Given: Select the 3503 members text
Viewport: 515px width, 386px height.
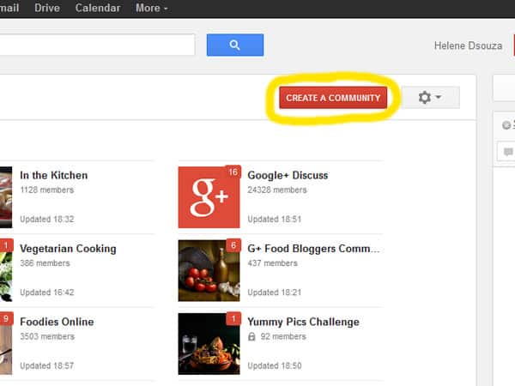Looking at the screenshot, I should point(47,336).
